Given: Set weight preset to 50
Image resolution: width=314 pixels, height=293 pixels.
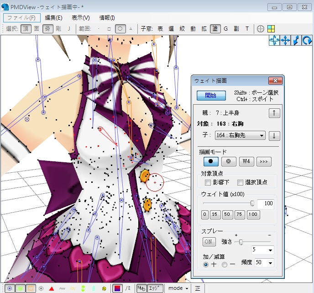Looking at the screenshot, I should point(227,214).
